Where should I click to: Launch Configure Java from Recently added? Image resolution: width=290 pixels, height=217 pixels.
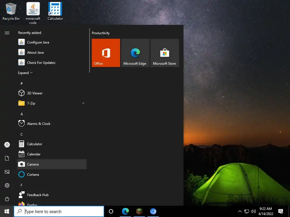[52, 42]
